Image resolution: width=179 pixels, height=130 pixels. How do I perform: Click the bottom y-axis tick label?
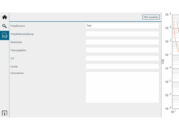coord(168,109)
